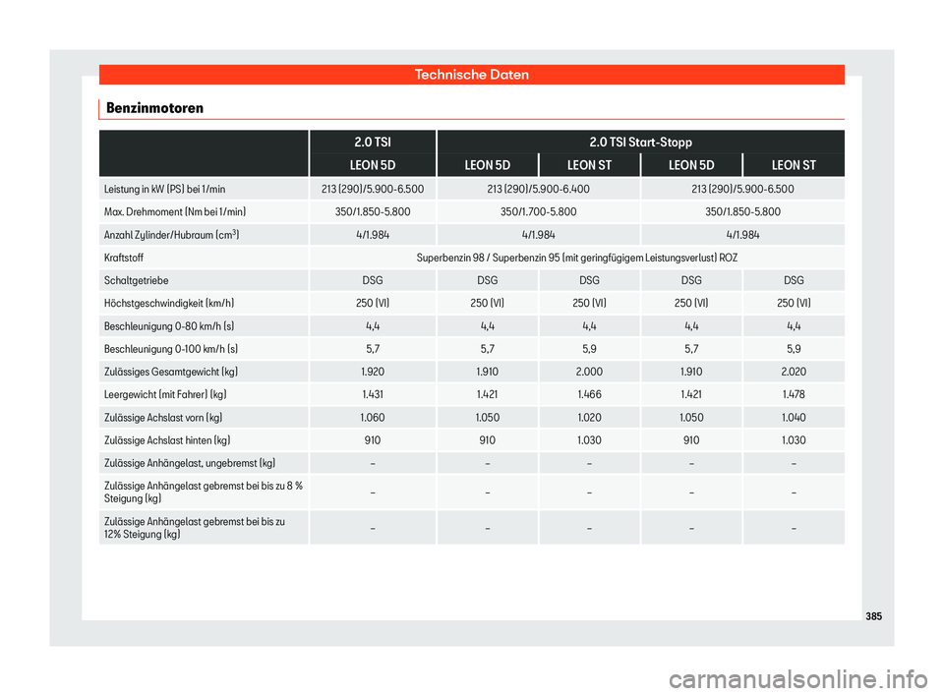Viewport: 944px width, 696px height.
Task: Click the '2.0 TSI Start-Stopp' column header
Action: point(640,143)
